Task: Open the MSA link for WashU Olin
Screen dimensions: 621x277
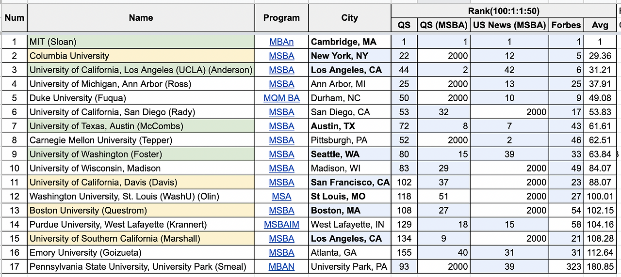Action: point(281,196)
